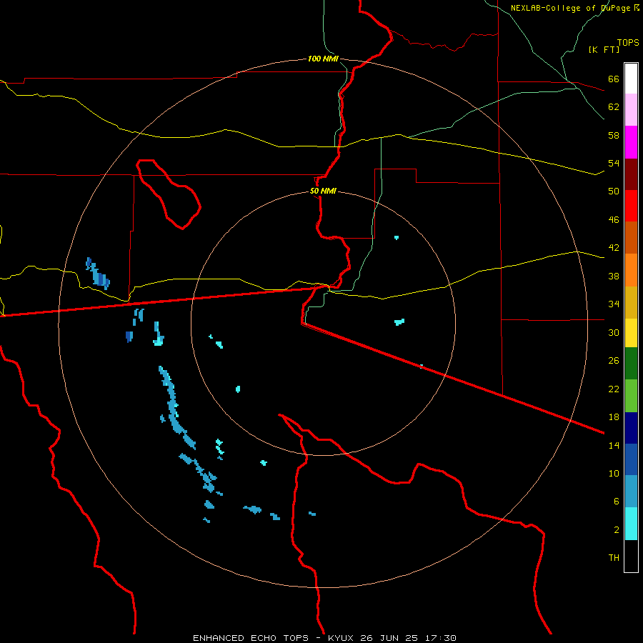Click the '6' legend value

pos(616,501)
